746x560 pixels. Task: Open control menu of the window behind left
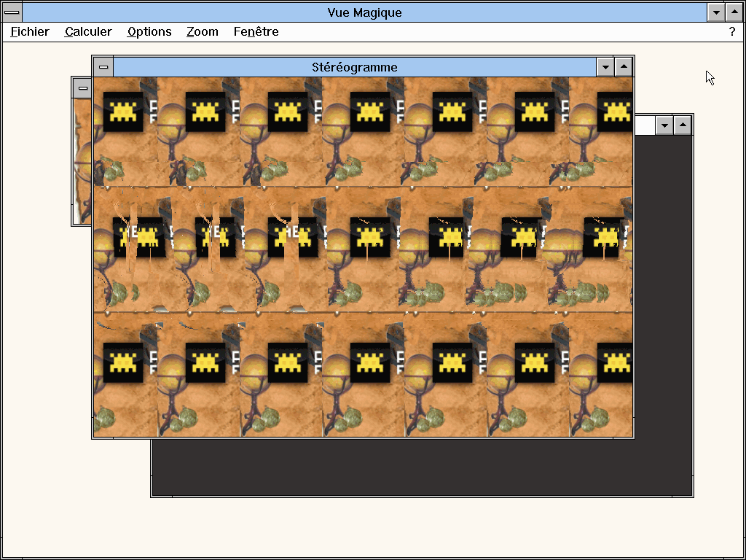pyautogui.click(x=83, y=88)
